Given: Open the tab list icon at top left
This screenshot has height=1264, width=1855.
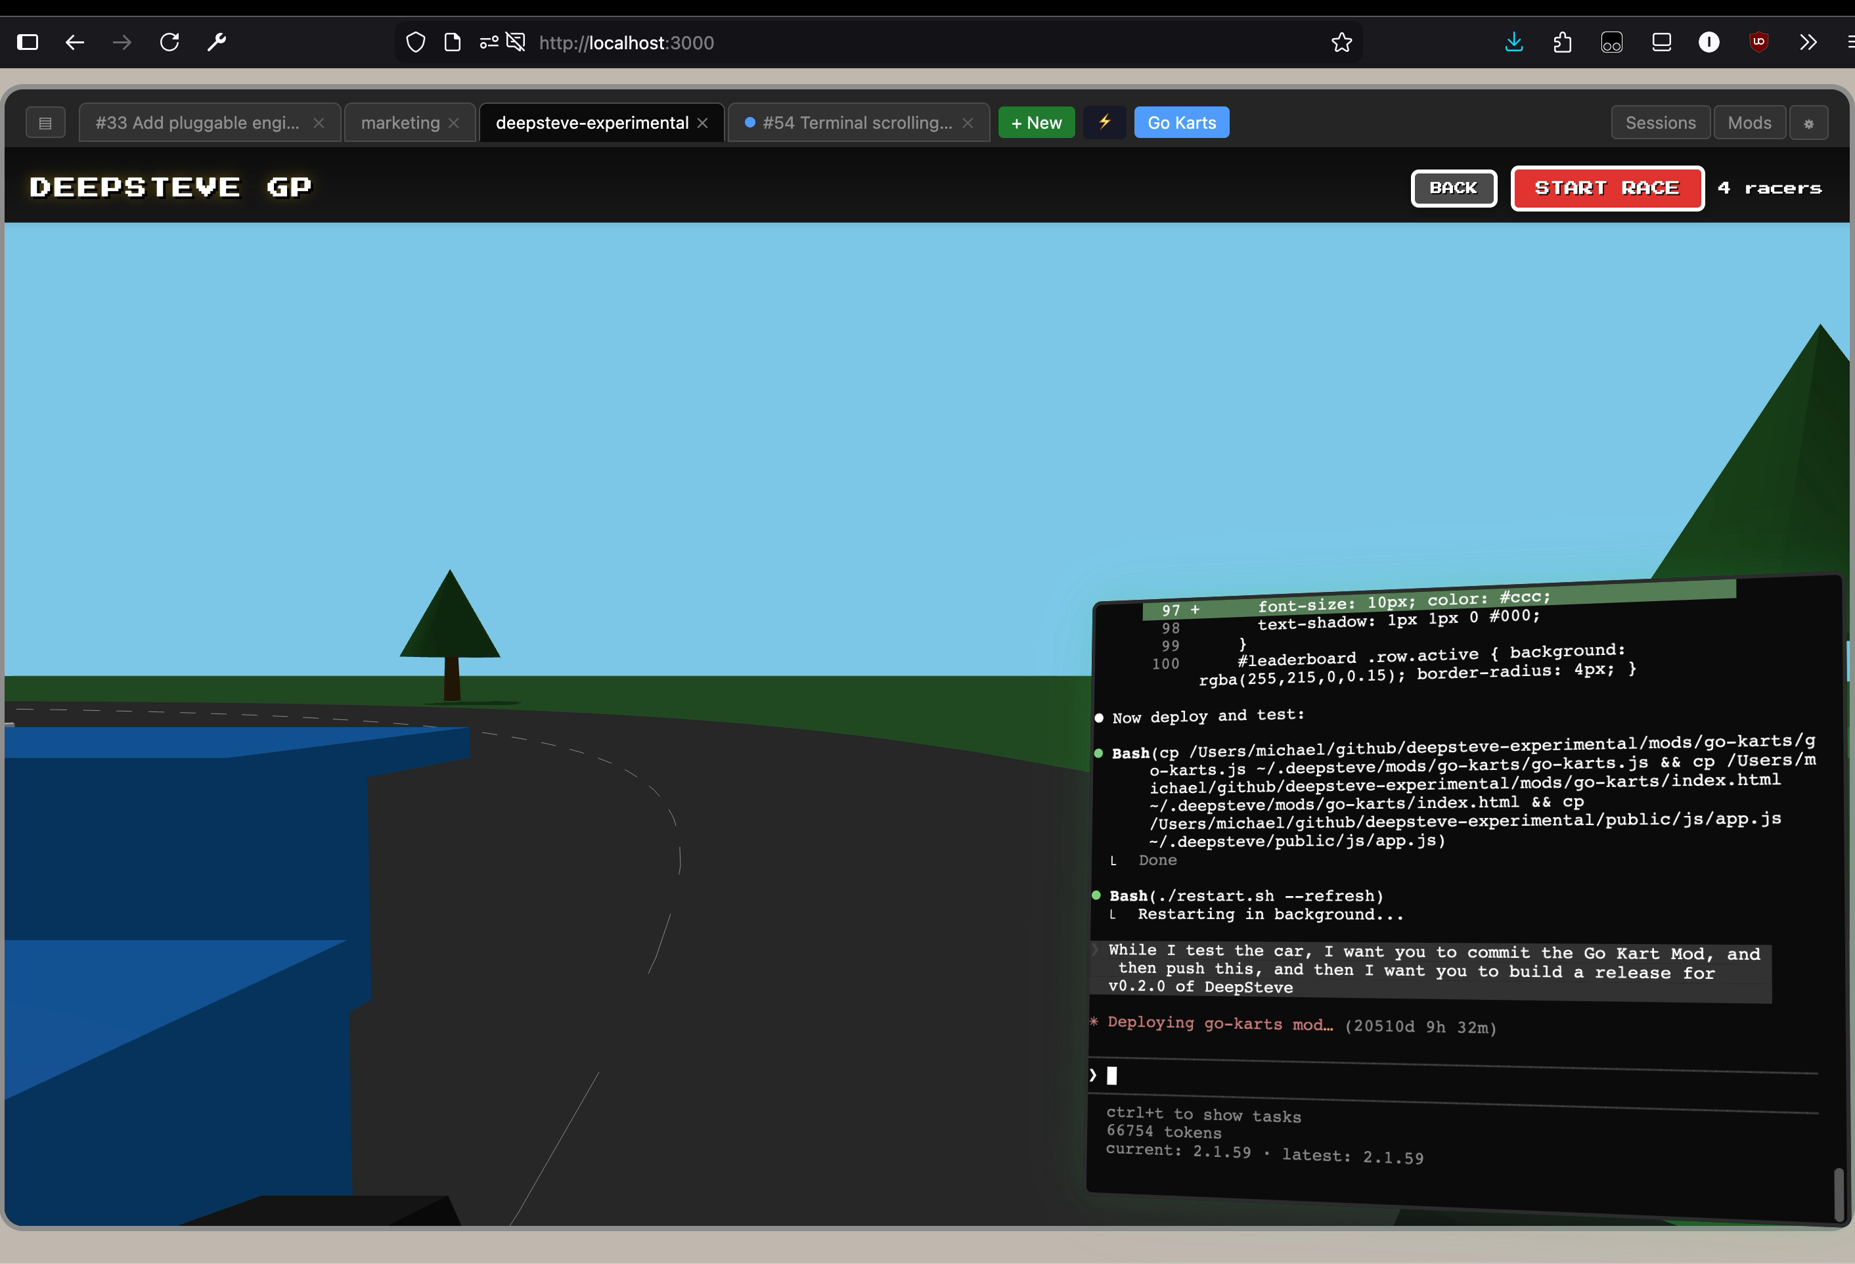Looking at the screenshot, I should pos(45,122).
